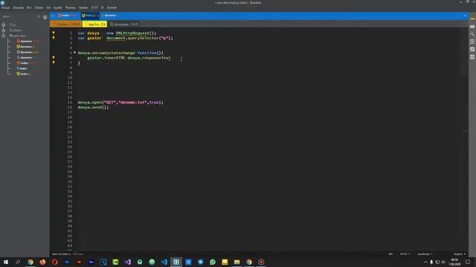
Task: Open the Bul menu
Action: [x=29, y=7]
